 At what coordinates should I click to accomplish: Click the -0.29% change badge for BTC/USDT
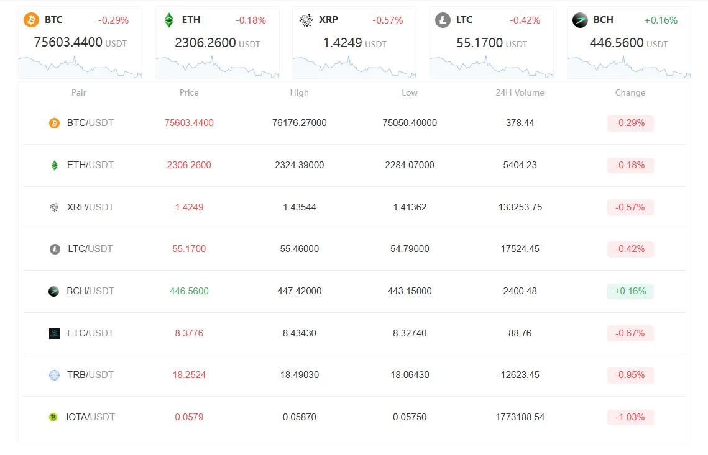coord(630,123)
